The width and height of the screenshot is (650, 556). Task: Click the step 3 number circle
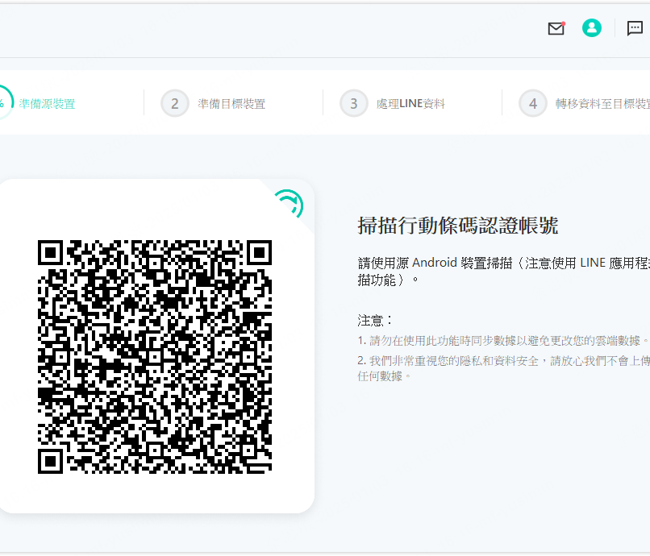pyautogui.click(x=354, y=104)
